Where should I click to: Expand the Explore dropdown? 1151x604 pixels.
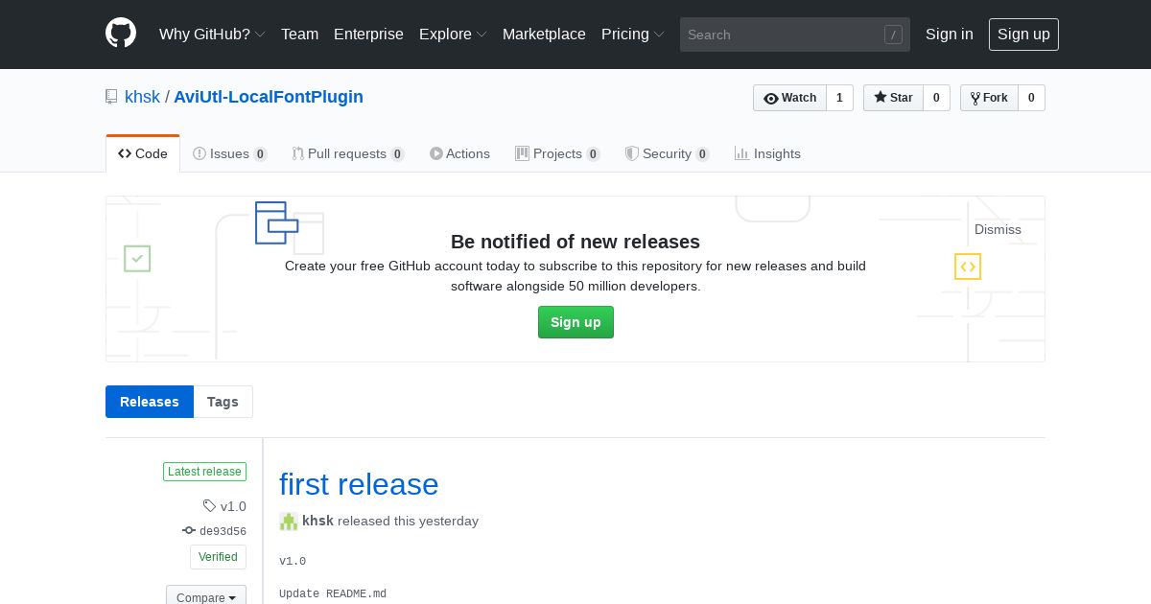point(453,34)
